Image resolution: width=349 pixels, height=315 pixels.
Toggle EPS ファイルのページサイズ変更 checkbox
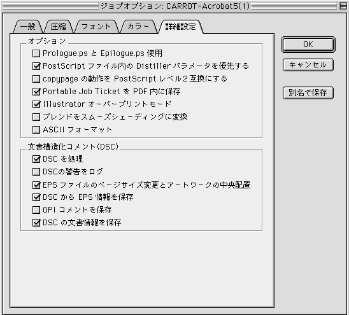36,185
